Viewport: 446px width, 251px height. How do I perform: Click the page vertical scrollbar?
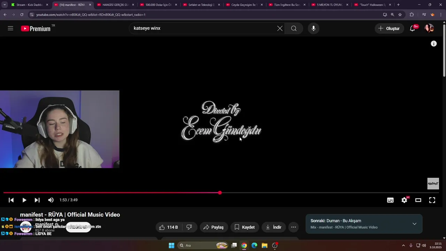pos(444,50)
